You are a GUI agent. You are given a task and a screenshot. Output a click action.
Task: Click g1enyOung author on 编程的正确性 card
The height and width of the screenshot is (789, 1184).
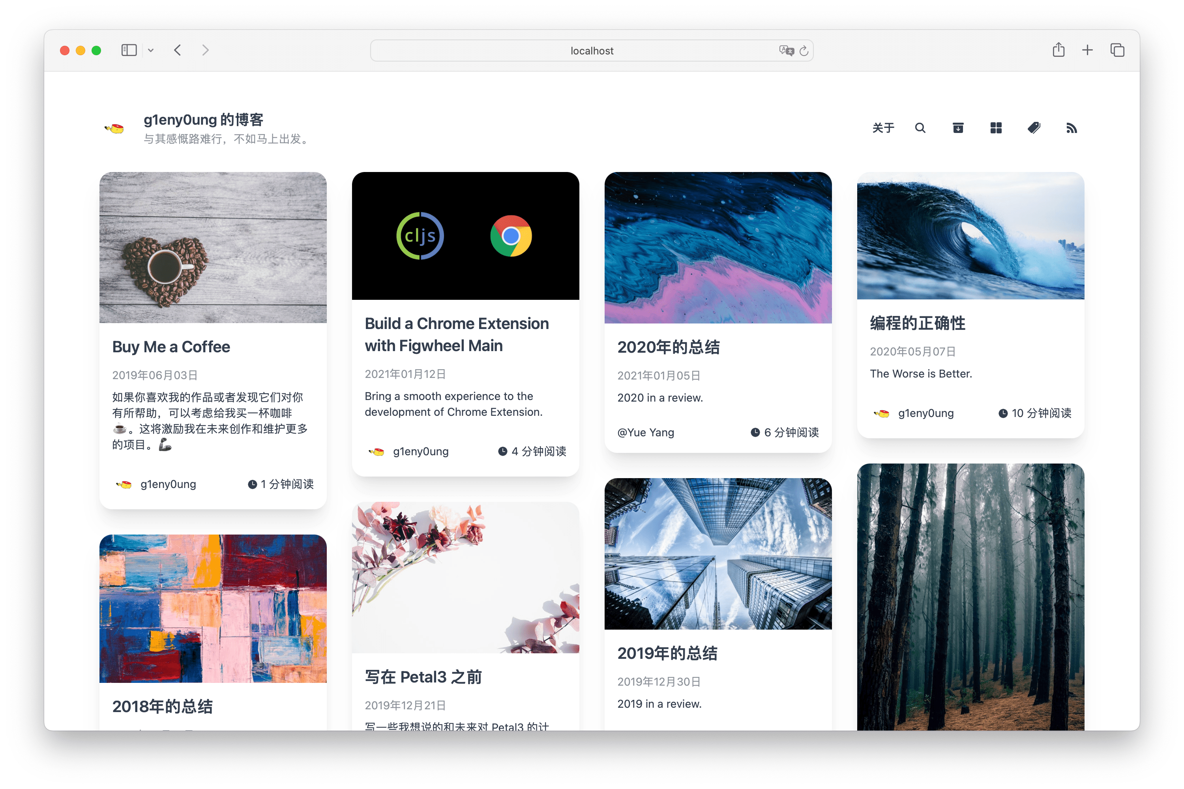(926, 413)
